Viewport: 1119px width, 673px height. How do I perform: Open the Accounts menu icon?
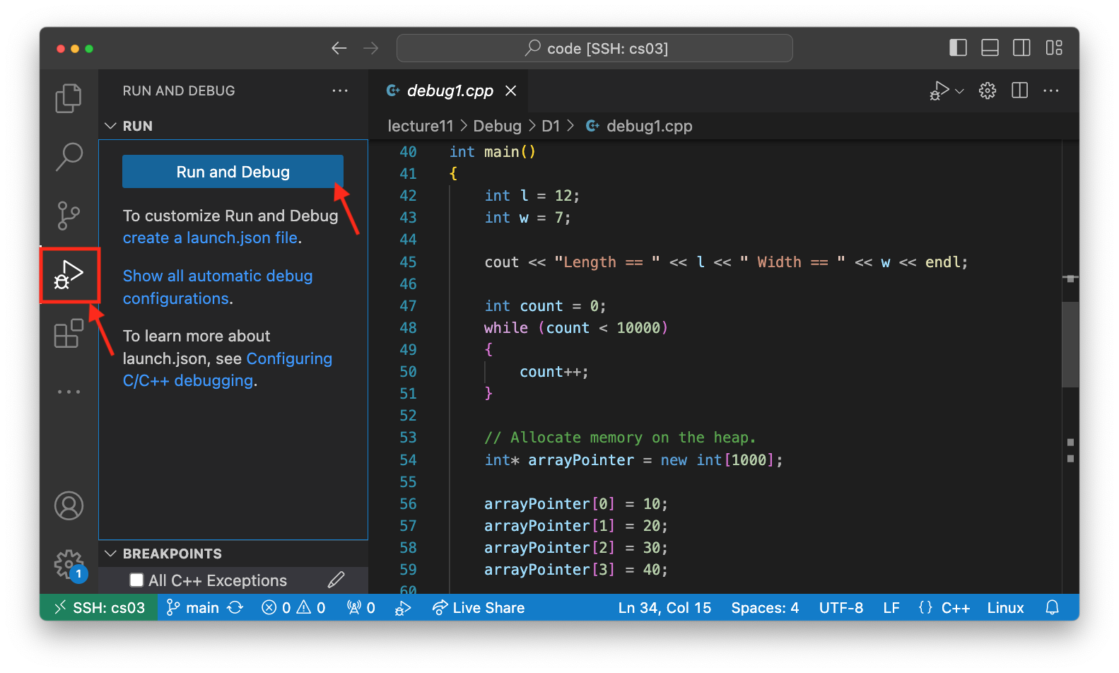click(x=69, y=505)
